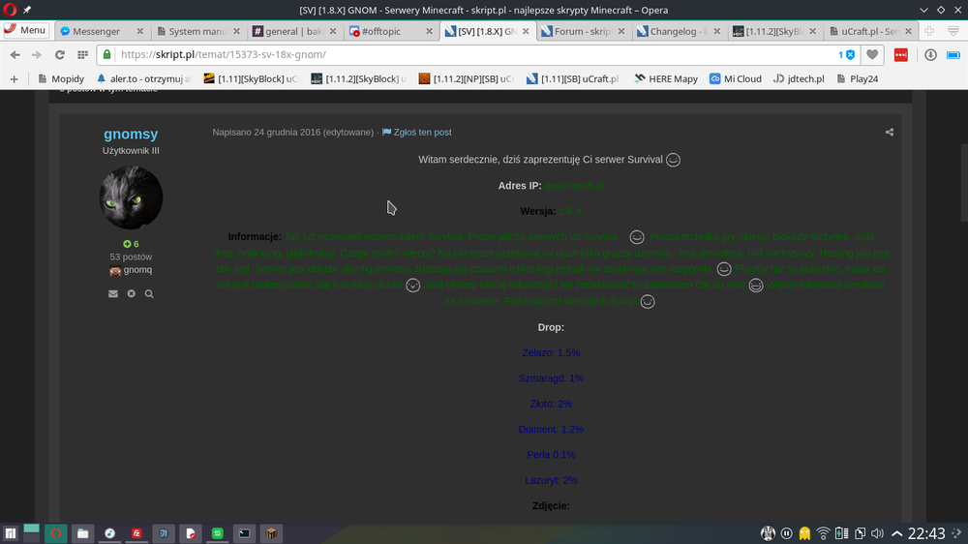
Task: Open the terminal taskbar icon
Action: (x=245, y=533)
